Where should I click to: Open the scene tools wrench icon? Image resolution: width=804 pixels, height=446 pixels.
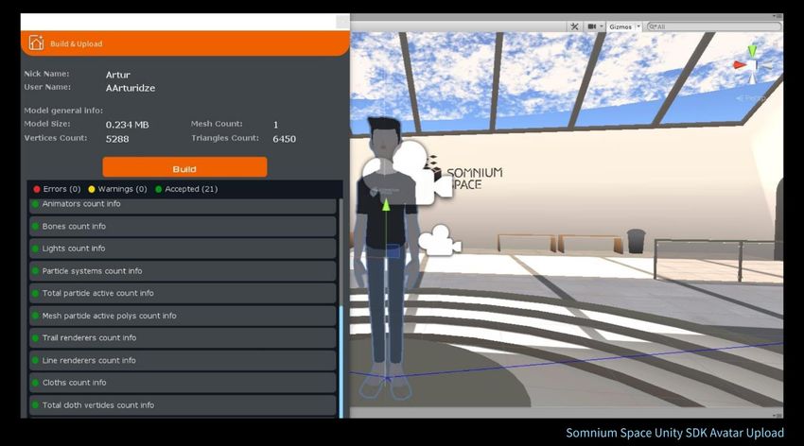tap(574, 26)
